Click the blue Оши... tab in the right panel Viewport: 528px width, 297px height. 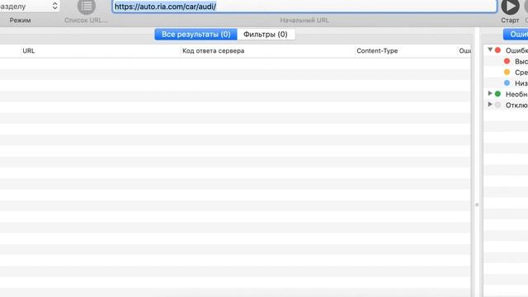click(x=516, y=35)
